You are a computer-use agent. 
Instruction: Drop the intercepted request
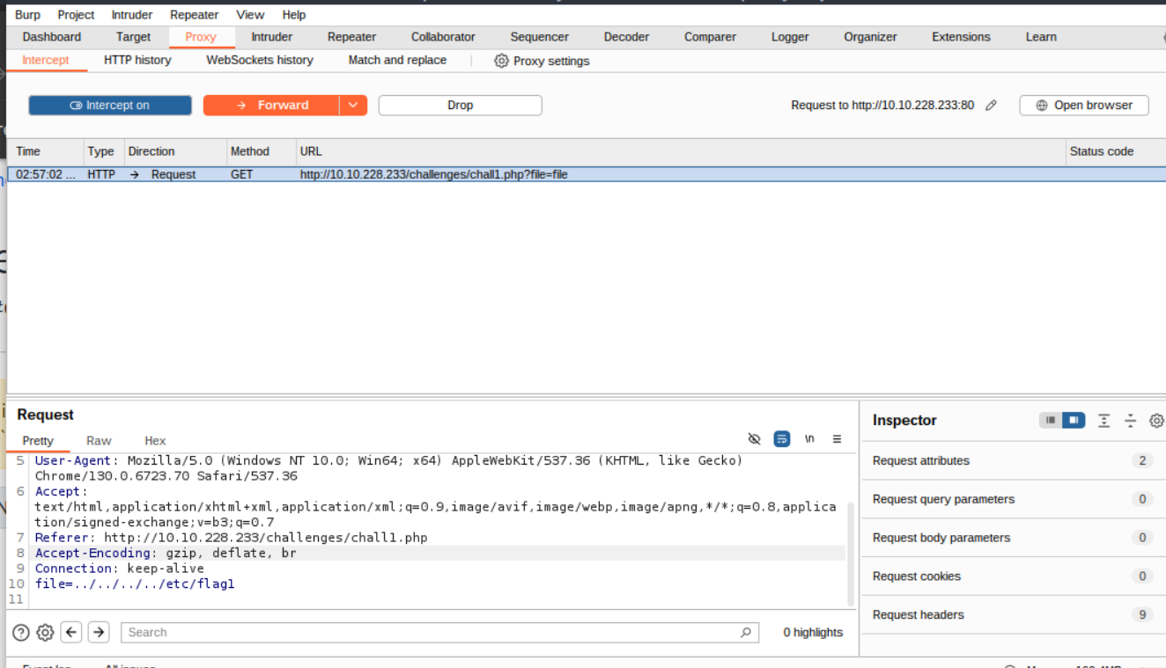[460, 106]
